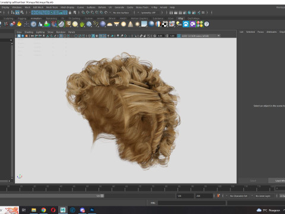Click Focus in the Attribute Editor menu
Viewport: 285px width, 214px height.
[261, 32]
